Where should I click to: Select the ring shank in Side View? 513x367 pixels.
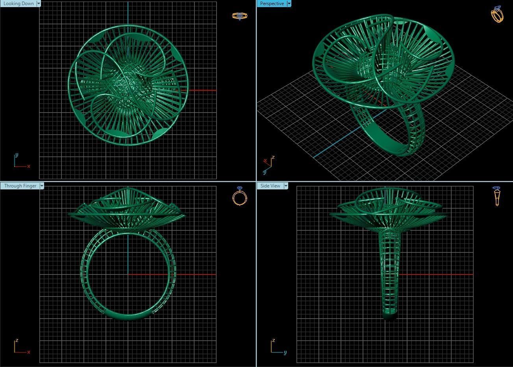click(389, 276)
